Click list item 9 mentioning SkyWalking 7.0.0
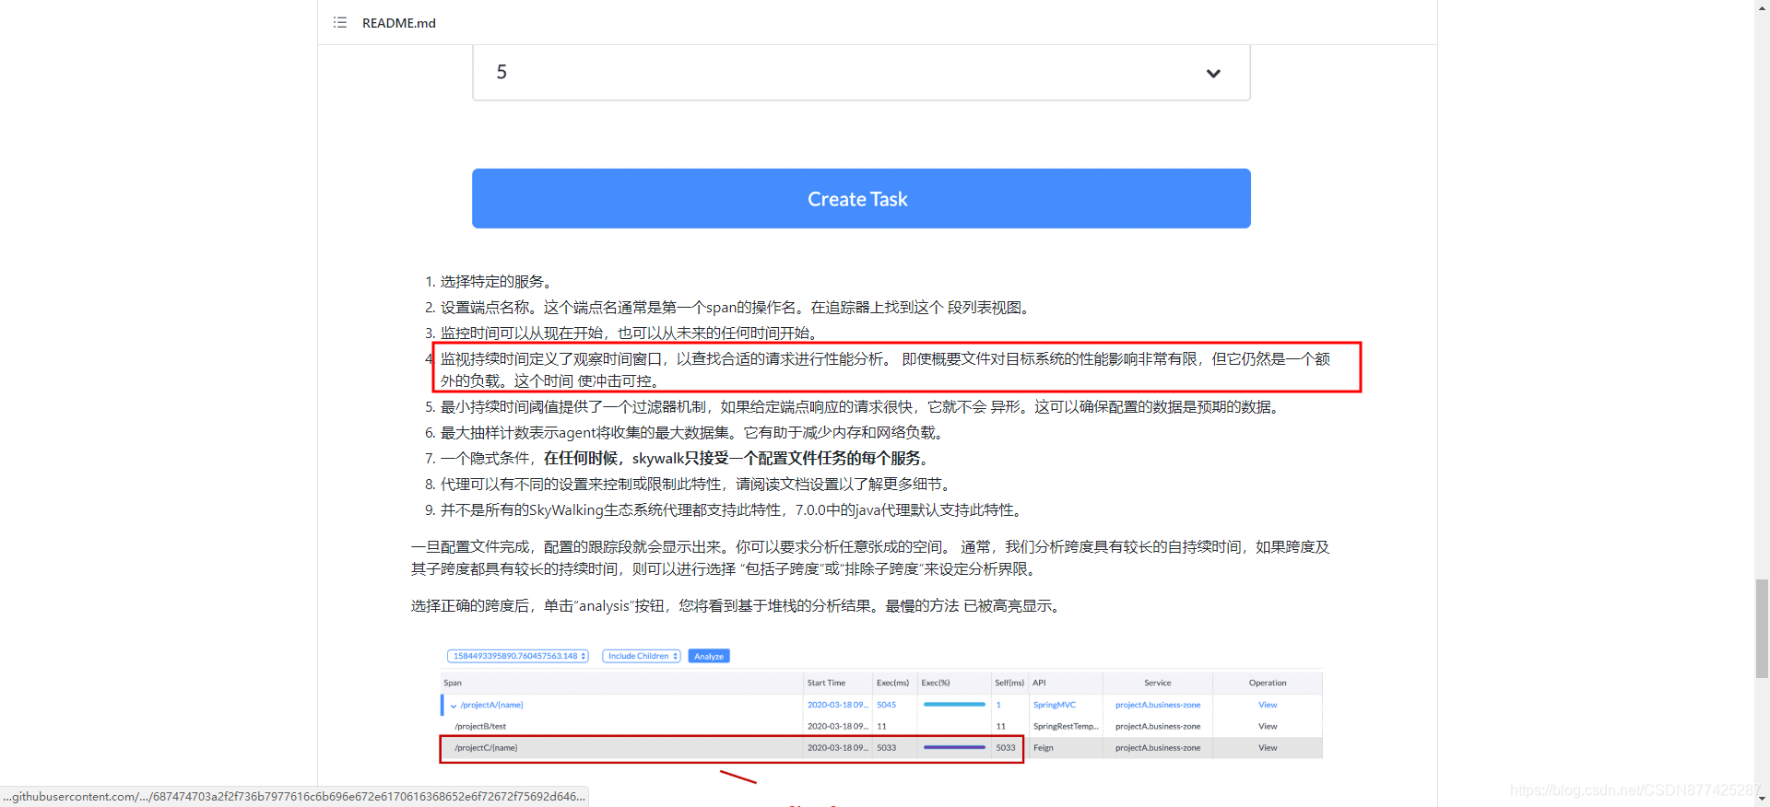Image resolution: width=1770 pixels, height=807 pixels. (734, 510)
